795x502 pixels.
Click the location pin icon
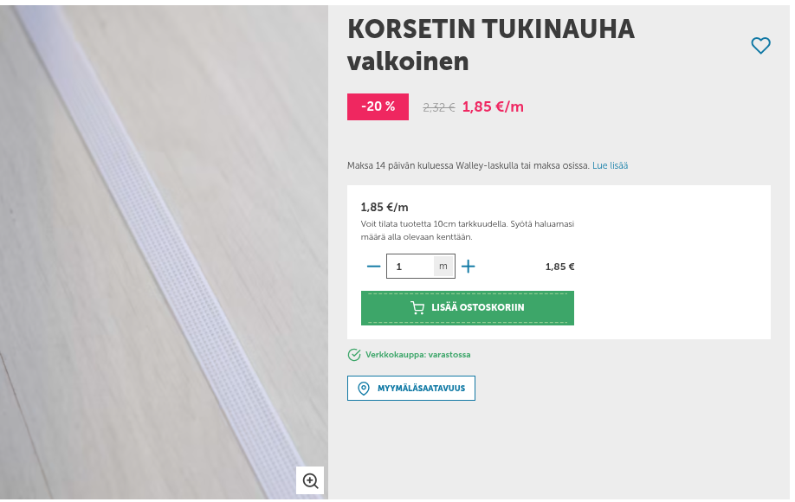(364, 389)
